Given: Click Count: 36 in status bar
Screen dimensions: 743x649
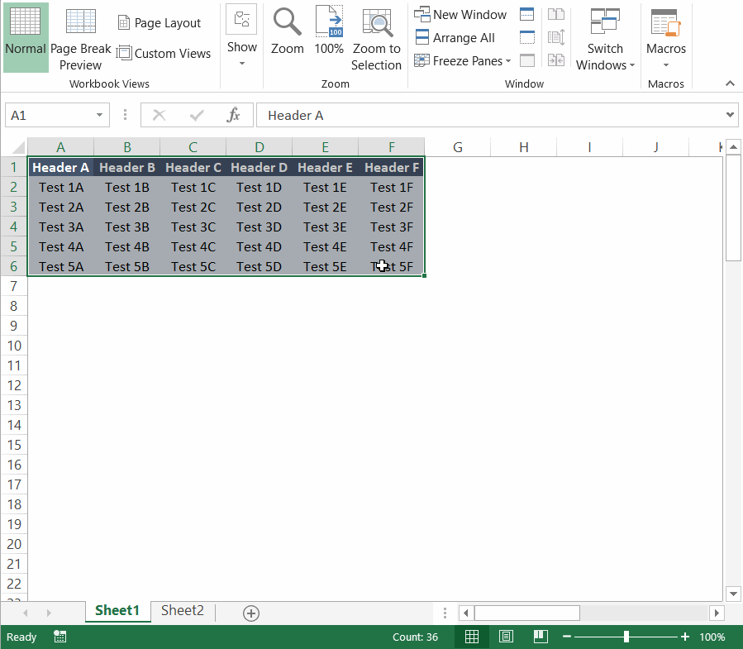Looking at the screenshot, I should click(415, 637).
